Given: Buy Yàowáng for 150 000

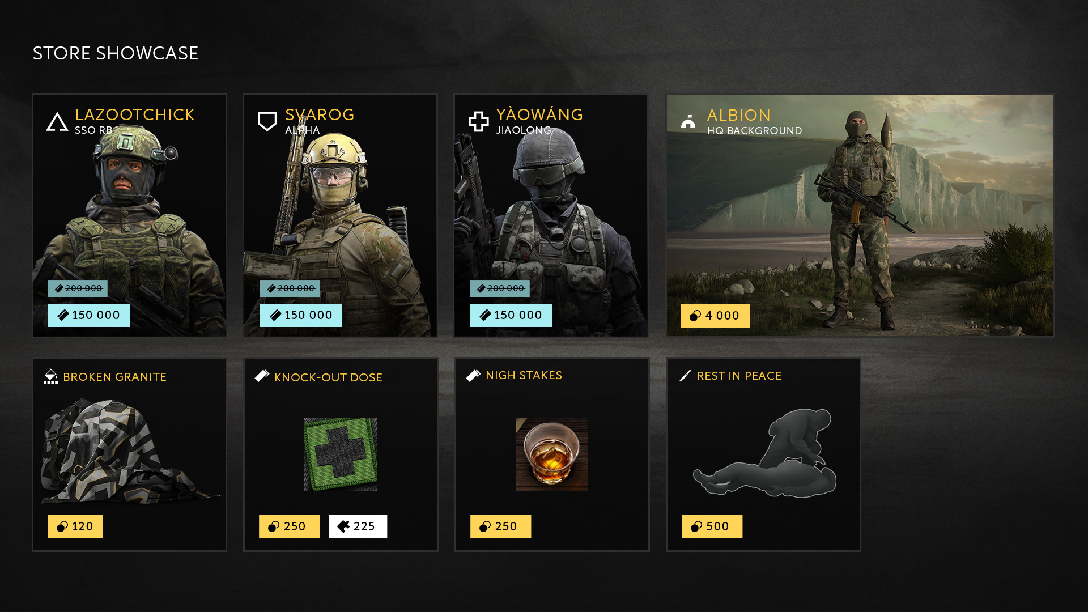Looking at the screenshot, I should point(511,315).
